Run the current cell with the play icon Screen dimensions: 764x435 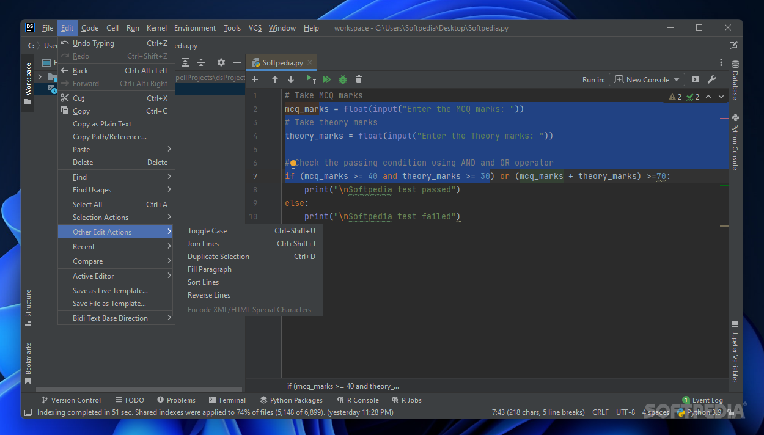pos(311,79)
